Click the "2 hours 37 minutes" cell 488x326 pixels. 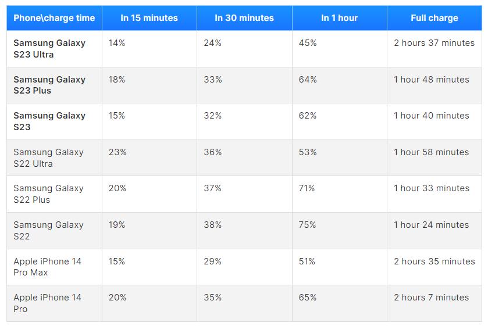(434, 43)
